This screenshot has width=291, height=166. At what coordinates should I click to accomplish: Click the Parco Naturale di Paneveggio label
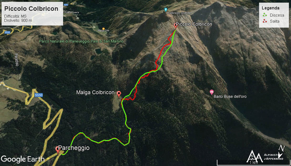[81, 41]
